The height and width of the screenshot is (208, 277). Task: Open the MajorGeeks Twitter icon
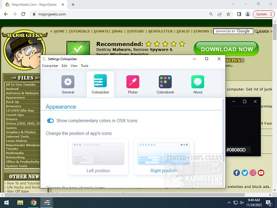point(245,173)
